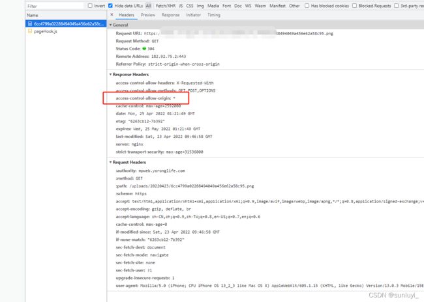This screenshot has height=302, width=424.
Task: Click the date header line
Action: point(155,114)
